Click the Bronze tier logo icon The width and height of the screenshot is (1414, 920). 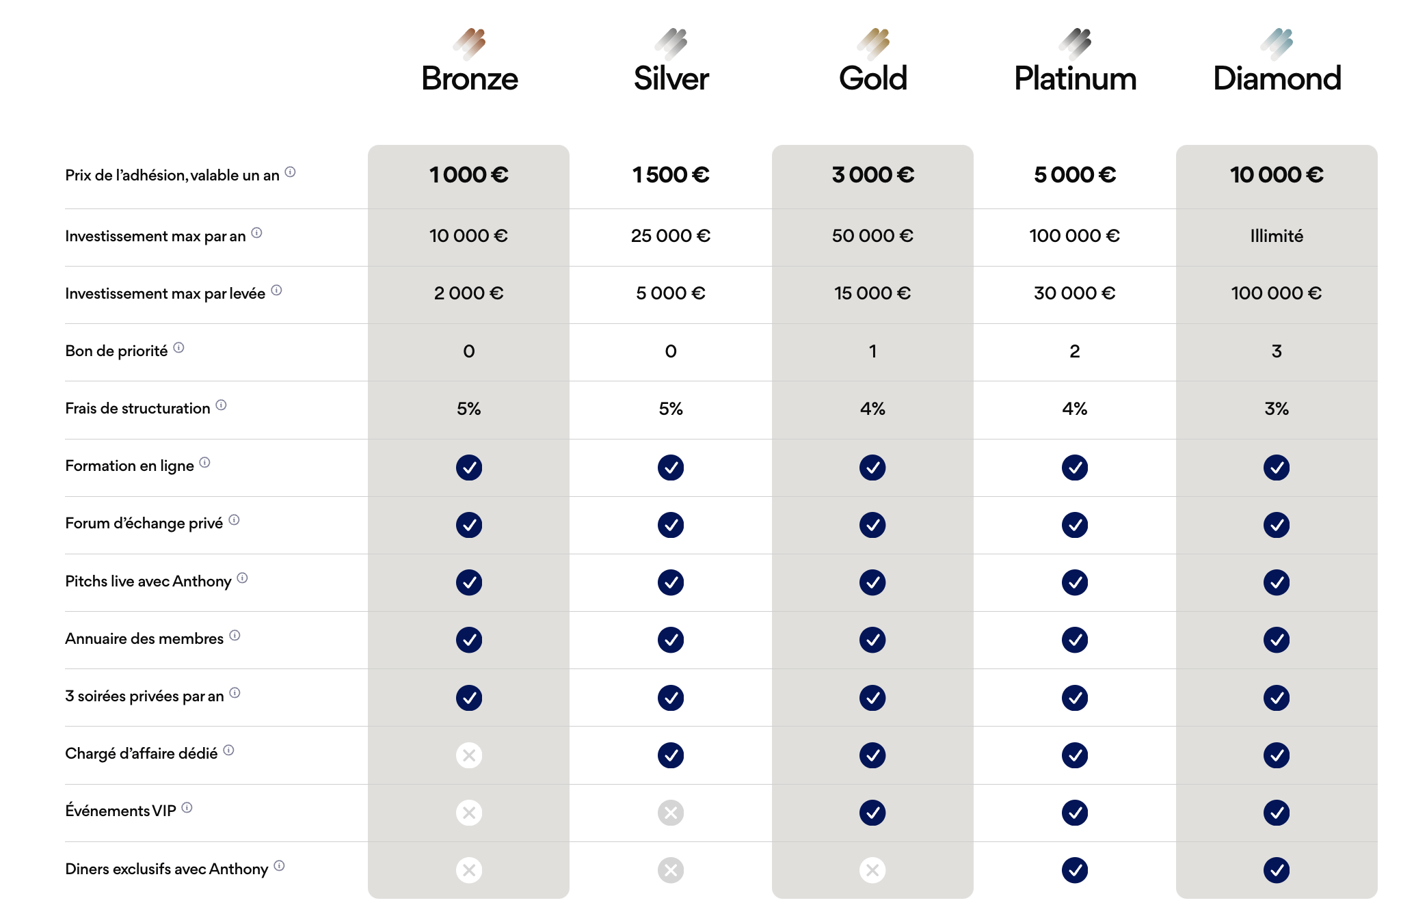(469, 43)
